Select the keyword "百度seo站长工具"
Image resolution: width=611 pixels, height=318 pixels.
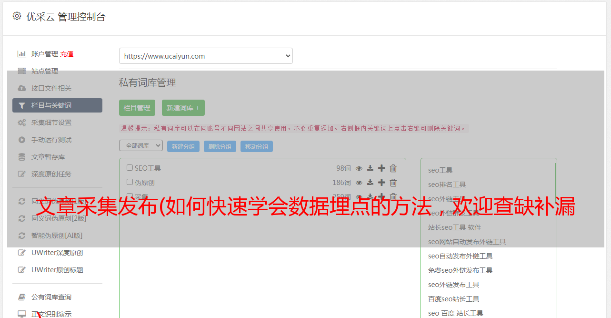[x=454, y=299]
